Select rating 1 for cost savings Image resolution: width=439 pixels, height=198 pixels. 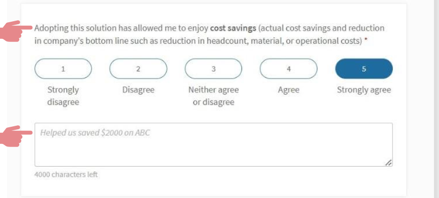tap(63, 69)
